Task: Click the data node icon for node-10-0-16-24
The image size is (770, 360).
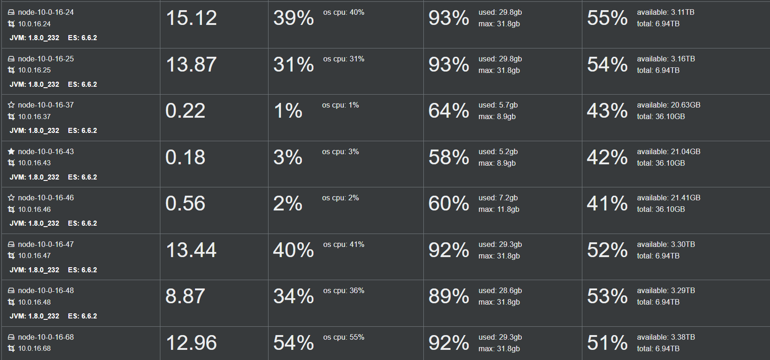Action: click(11, 12)
